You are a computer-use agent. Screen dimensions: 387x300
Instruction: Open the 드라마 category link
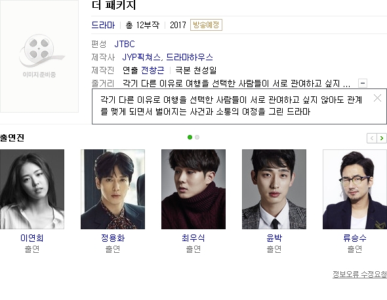click(103, 25)
